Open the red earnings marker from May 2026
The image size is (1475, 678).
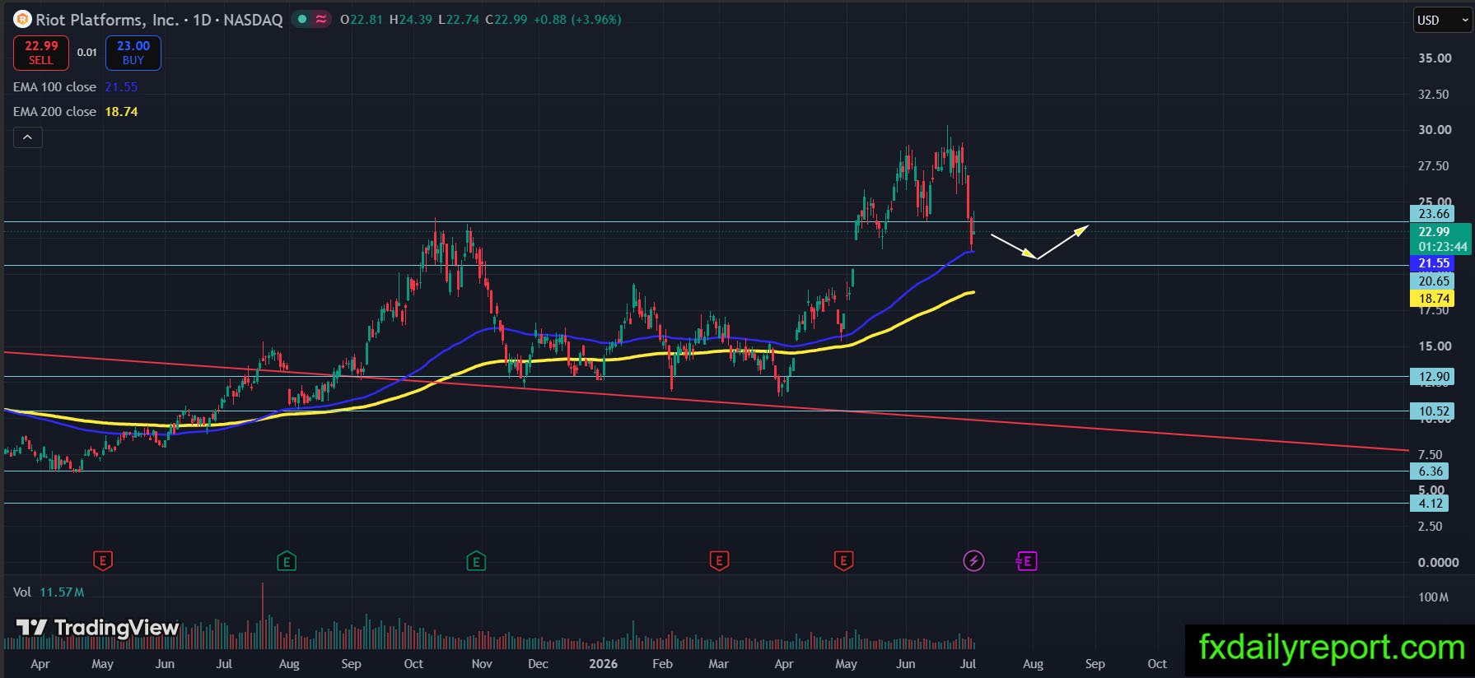tap(843, 561)
